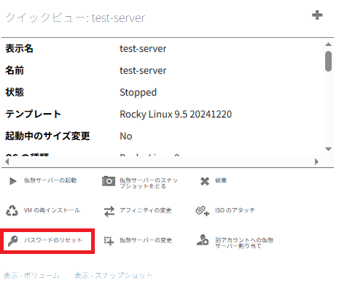This screenshot has height=289, width=339.
Task: Click the virtual server change icon
Action: [x=109, y=241]
